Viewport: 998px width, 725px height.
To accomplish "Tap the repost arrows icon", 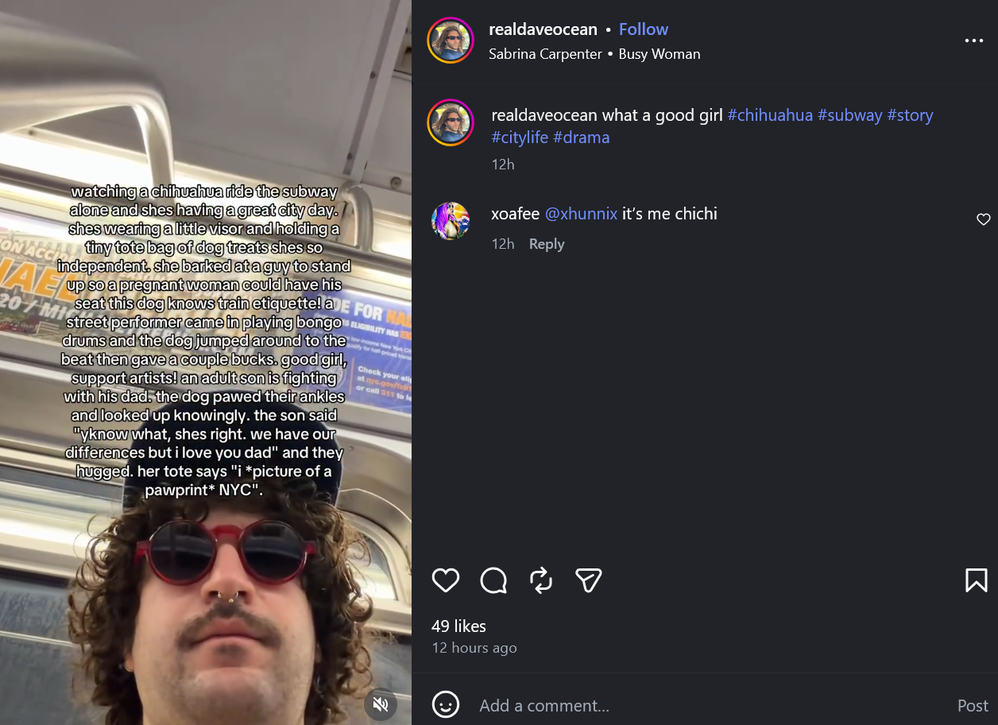I will (x=541, y=580).
